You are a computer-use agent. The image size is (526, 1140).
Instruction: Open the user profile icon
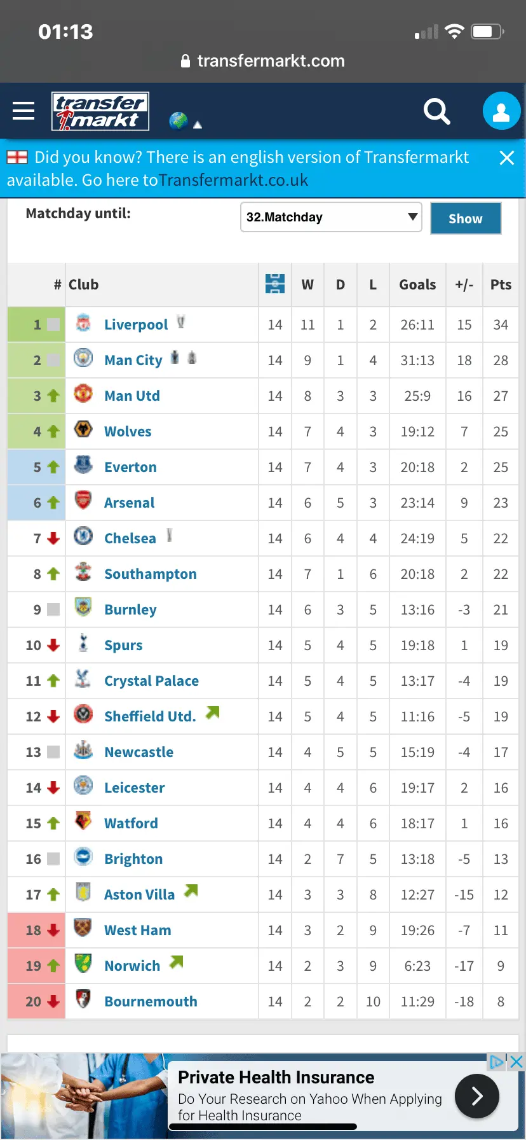pyautogui.click(x=501, y=111)
